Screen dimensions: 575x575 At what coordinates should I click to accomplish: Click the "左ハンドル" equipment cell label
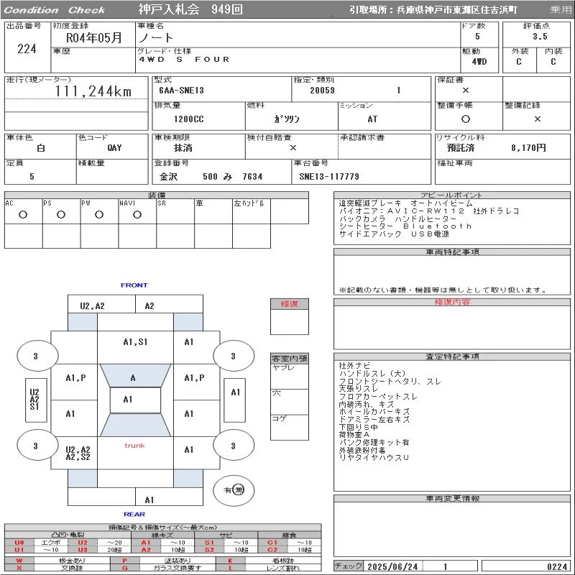coord(249,203)
